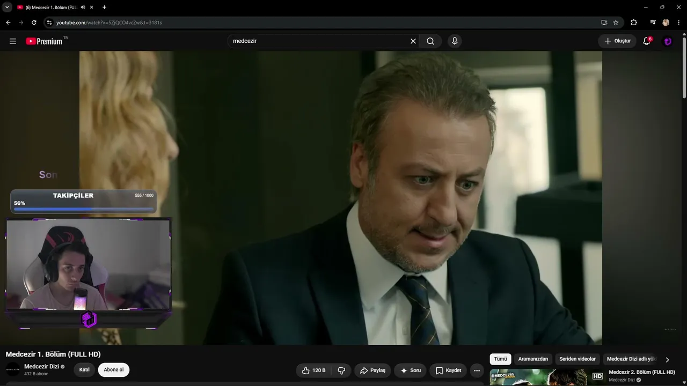Open Medcezir Dizi channel name link under the video title
Screen dimensions: 687x386
click(41, 367)
